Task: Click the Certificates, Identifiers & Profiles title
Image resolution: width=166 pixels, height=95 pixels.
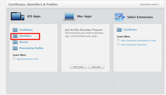Action: tap(33, 4)
